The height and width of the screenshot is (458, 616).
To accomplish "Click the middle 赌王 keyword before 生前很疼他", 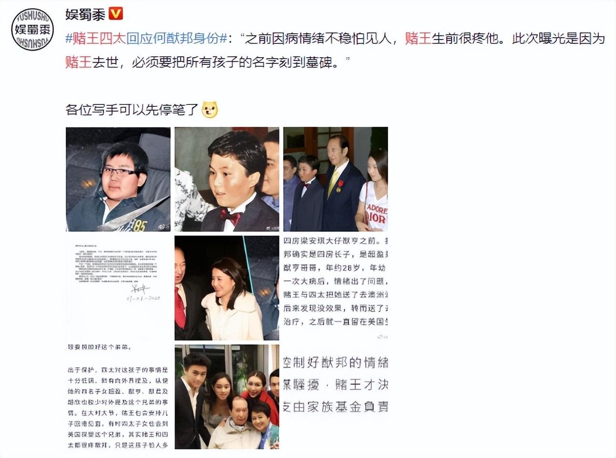I will tap(418, 38).
